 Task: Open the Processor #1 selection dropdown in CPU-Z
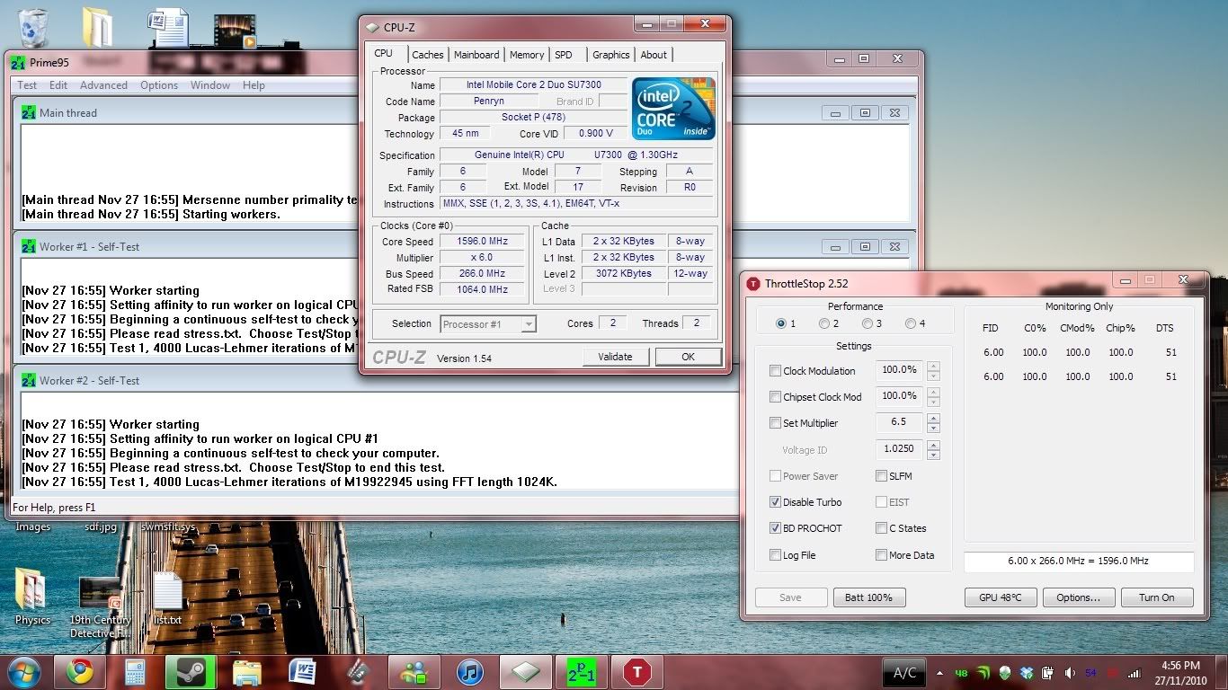point(488,323)
